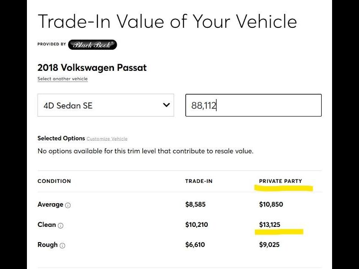The image size is (359, 269).
Task: Select the Trade-In Value page title
Action: click(x=167, y=21)
